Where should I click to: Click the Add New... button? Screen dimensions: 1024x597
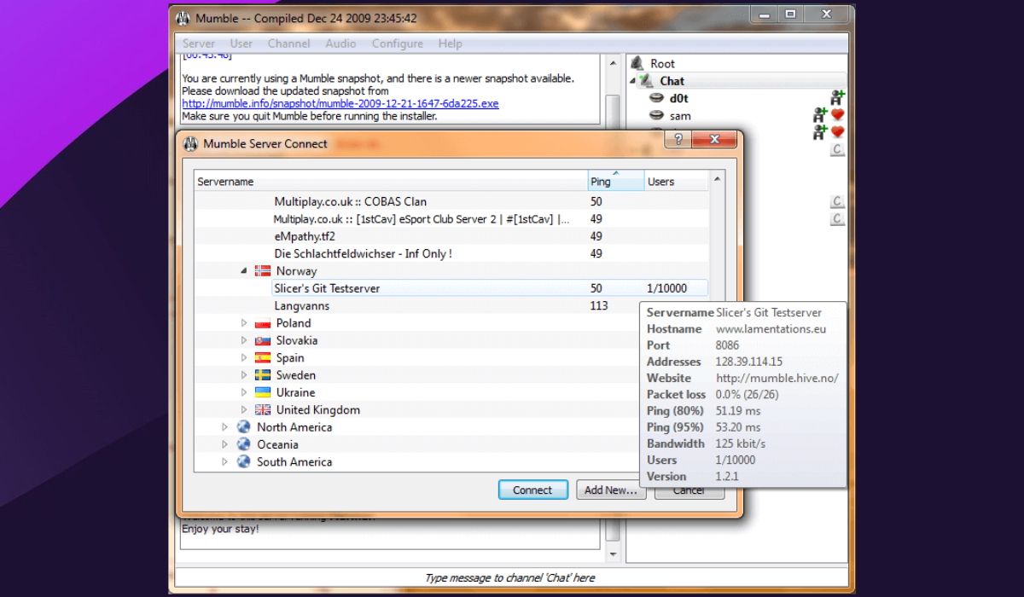coord(611,490)
